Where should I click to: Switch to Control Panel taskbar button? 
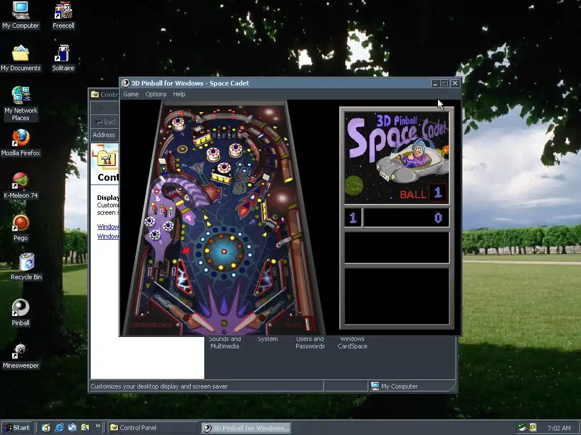(x=153, y=428)
